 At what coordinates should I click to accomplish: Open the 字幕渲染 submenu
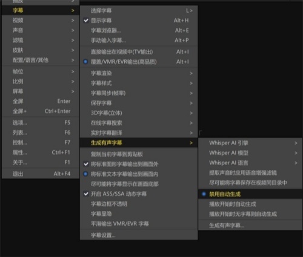tap(139, 73)
